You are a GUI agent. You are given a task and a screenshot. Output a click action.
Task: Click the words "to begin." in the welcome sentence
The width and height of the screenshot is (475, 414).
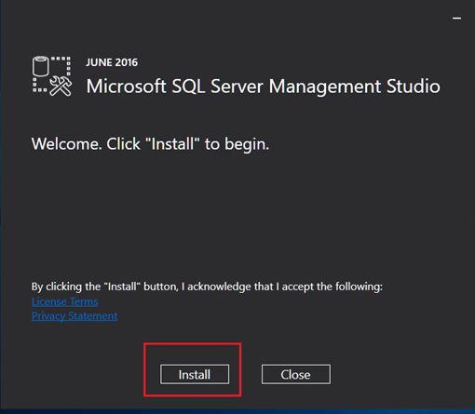(237, 144)
